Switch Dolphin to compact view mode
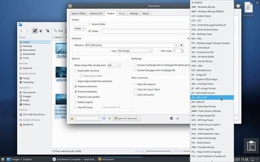This screenshot has width=260, height=162. (x=41, y=31)
